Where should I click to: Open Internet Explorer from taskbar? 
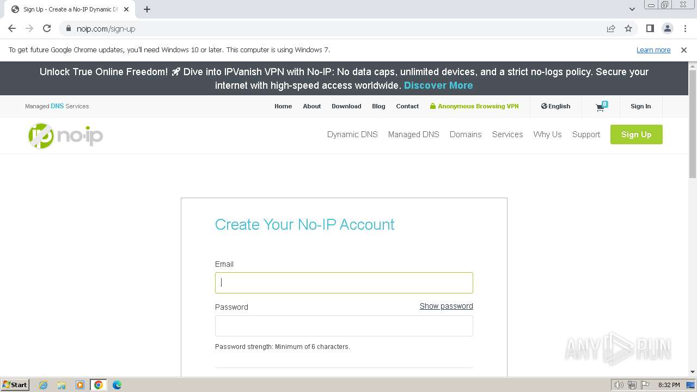[x=44, y=385]
